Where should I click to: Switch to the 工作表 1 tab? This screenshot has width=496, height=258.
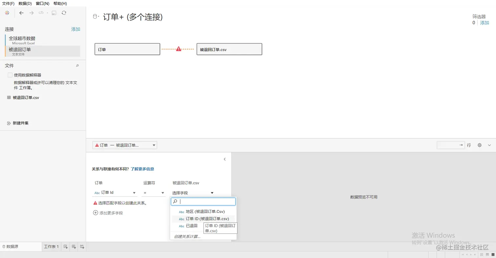(52, 247)
